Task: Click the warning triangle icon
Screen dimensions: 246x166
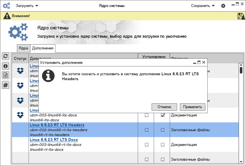Action: (x=7, y=16)
